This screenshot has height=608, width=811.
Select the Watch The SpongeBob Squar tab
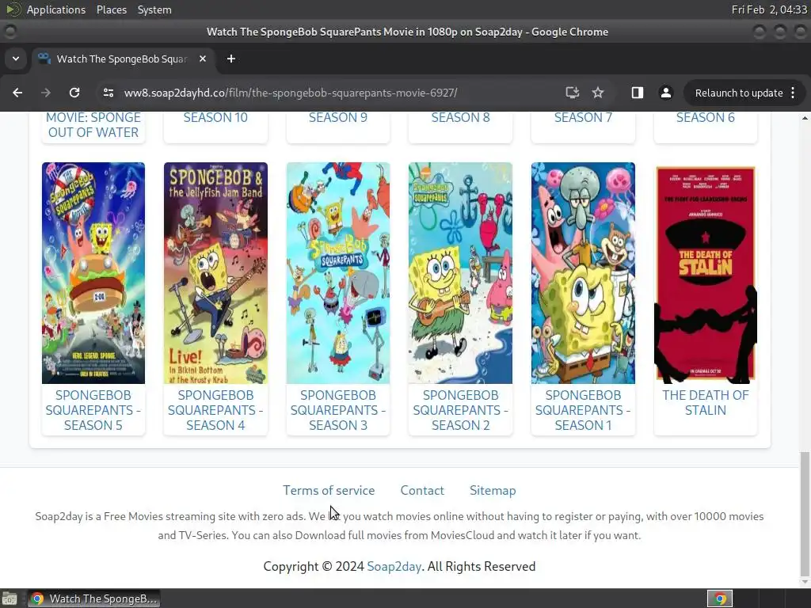tap(123, 59)
